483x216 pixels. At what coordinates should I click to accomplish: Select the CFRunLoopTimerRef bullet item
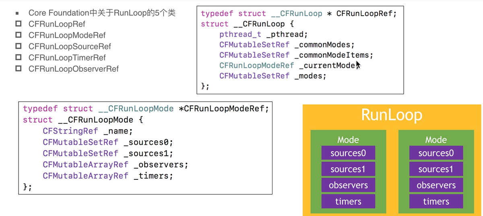tap(67, 58)
